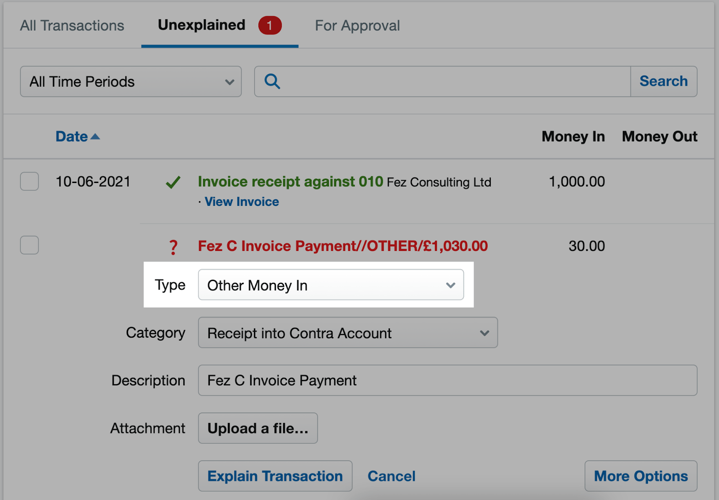Open the For Approval tab
This screenshot has height=500, width=719.
(x=357, y=26)
